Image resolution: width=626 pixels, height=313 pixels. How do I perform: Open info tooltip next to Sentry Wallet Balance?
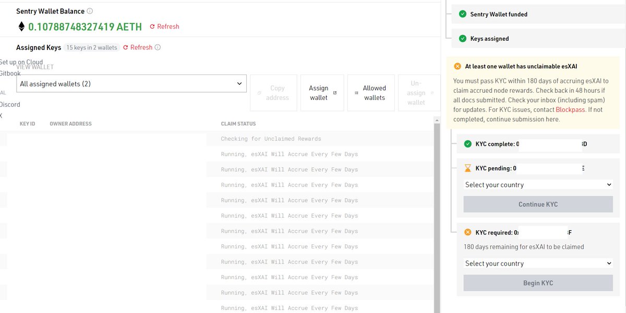pyautogui.click(x=90, y=11)
